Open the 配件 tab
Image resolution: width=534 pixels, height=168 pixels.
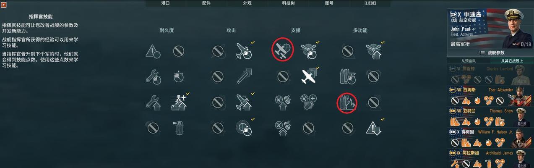[x=206, y=3]
